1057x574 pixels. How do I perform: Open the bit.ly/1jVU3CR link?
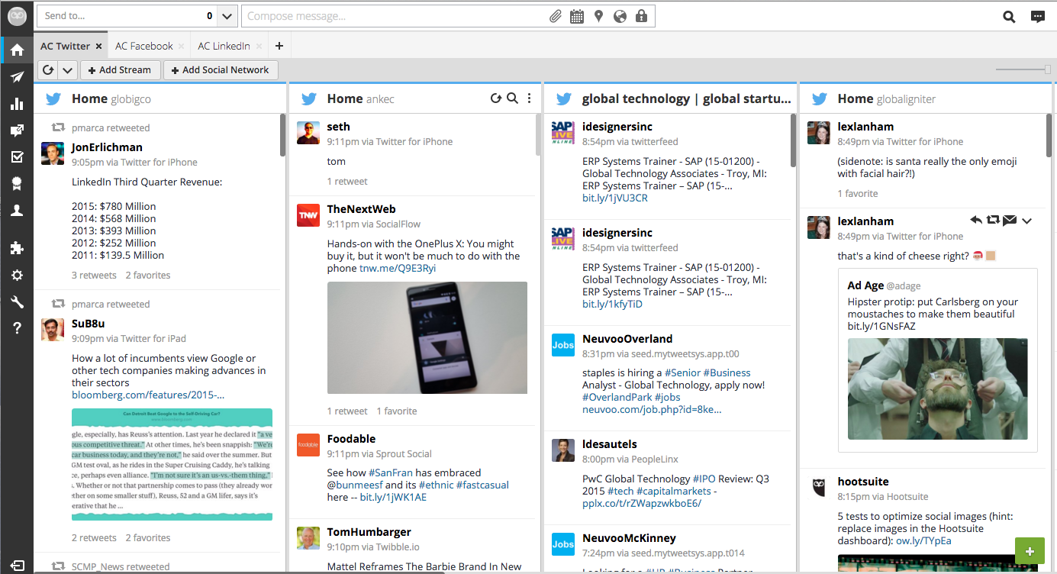pyautogui.click(x=614, y=198)
